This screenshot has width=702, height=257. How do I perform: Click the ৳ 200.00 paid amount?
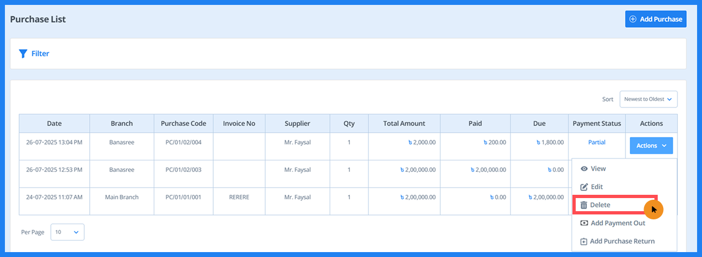(495, 142)
